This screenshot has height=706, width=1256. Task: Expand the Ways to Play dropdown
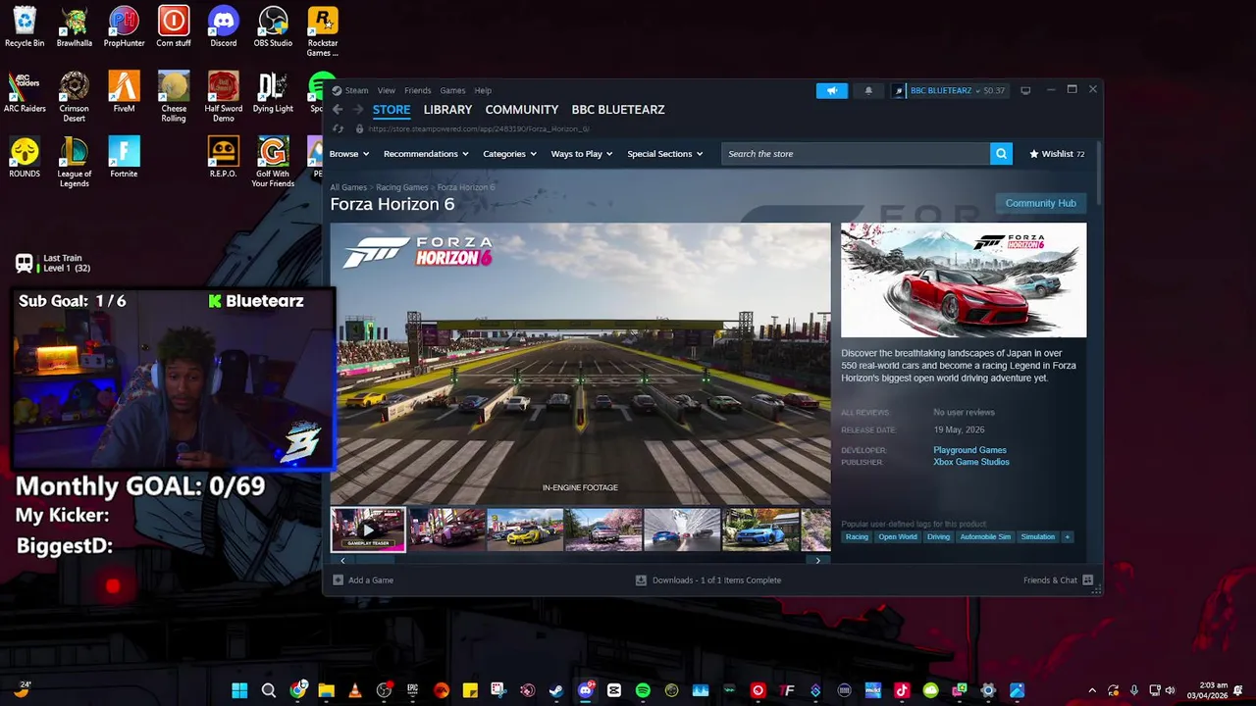pos(582,154)
